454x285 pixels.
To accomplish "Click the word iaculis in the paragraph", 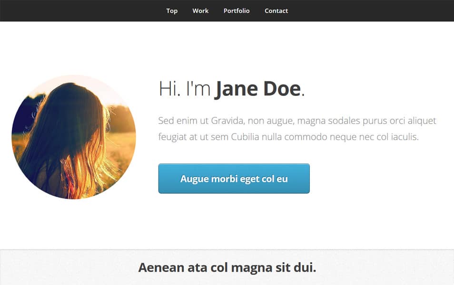I will coord(402,137).
